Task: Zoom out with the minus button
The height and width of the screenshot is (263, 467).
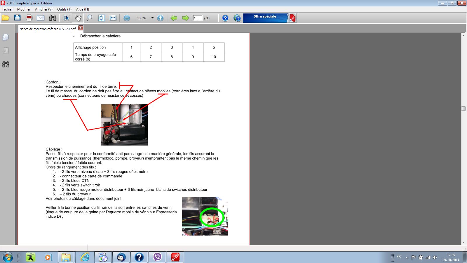Action: point(127,18)
